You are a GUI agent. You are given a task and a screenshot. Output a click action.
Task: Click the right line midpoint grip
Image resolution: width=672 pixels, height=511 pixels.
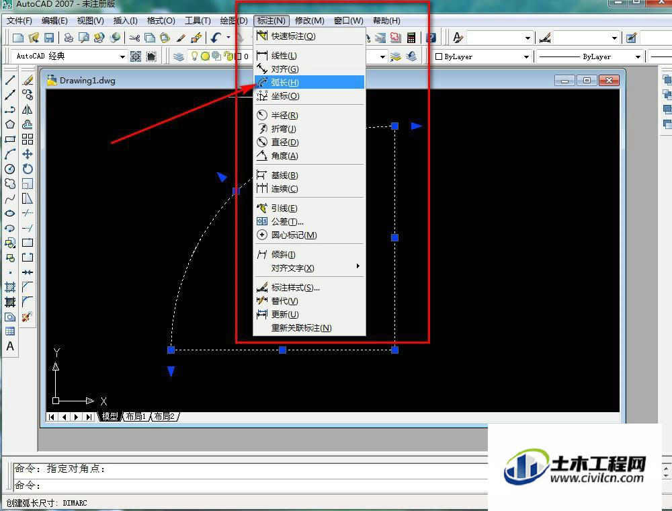[394, 237]
